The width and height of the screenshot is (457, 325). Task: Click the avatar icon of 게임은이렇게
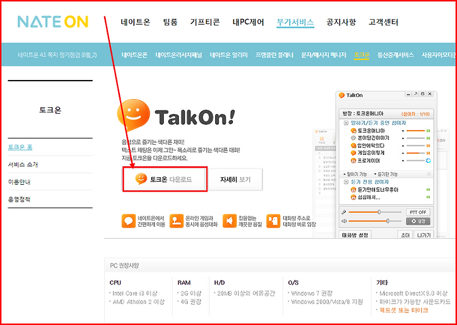point(354,153)
